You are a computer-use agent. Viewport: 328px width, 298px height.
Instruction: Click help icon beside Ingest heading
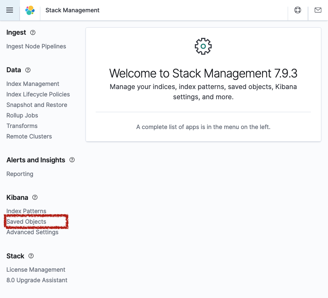pyautogui.click(x=33, y=33)
